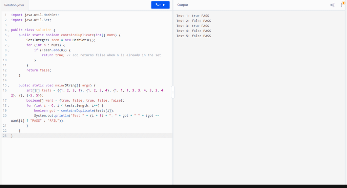
Task: Click the 'boolean[] want' array line
Action: pyautogui.click(x=75, y=100)
